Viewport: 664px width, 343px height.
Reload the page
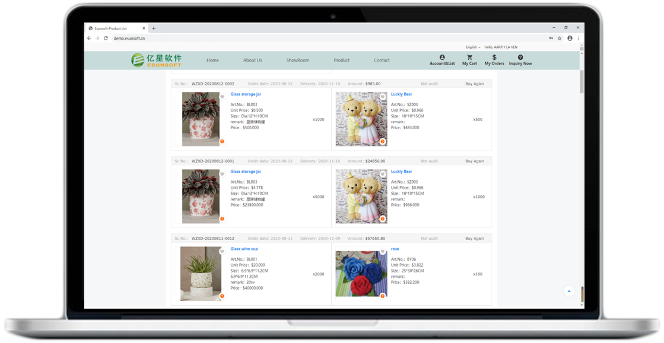coord(106,38)
